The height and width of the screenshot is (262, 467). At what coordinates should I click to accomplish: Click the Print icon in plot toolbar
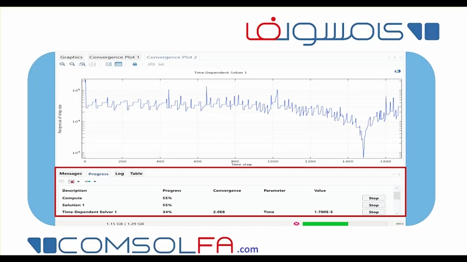161,64
